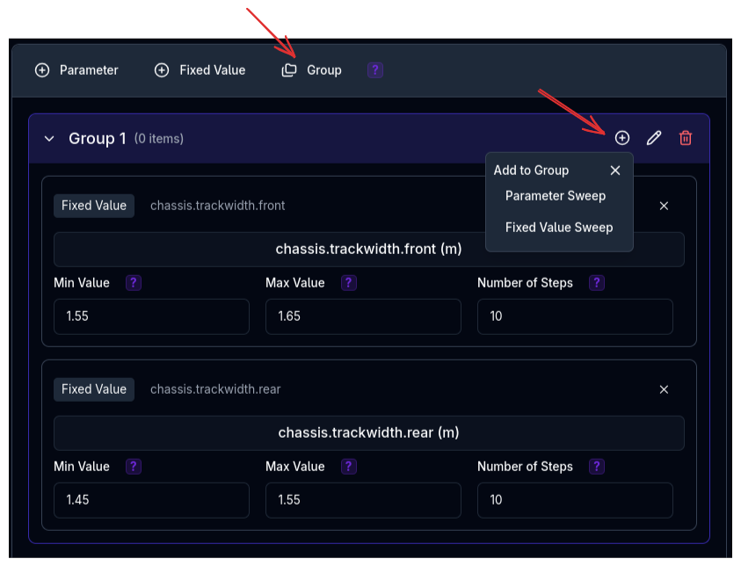The width and height of the screenshot is (741, 566).
Task: Choose Parameter Sweep from Add to Group
Action: click(x=555, y=196)
